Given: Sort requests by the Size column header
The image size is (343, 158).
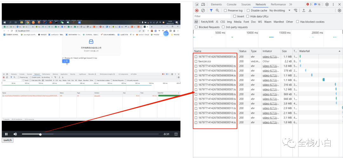Looking at the screenshot, I should click(287, 51).
